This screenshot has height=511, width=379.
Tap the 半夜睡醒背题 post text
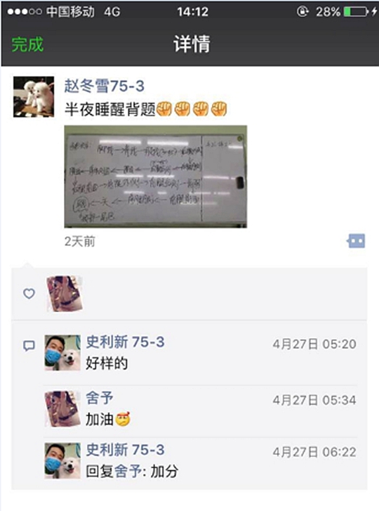coord(109,109)
